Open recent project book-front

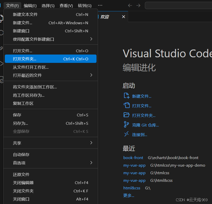(133, 158)
